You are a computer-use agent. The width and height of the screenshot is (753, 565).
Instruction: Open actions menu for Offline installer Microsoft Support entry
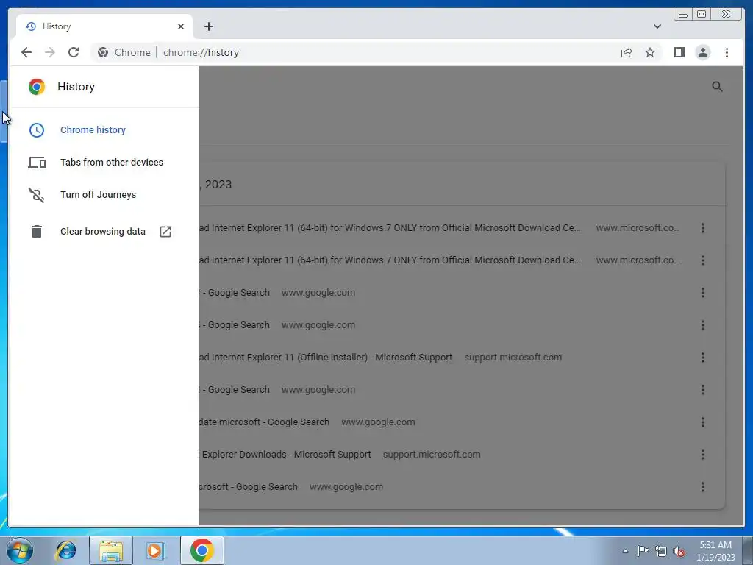(703, 358)
